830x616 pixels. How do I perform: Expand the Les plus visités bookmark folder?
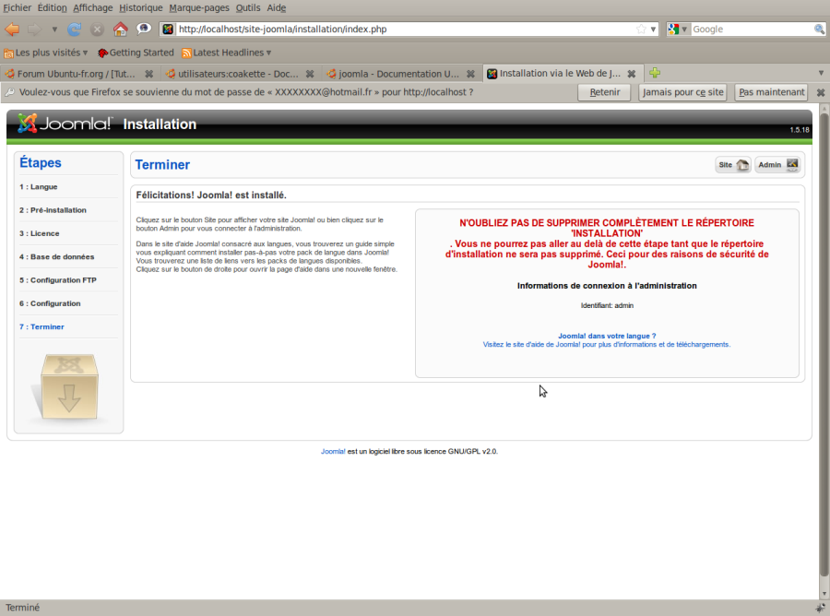pos(45,53)
